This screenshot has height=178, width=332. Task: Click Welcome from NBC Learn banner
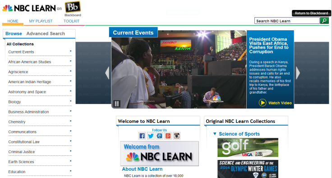point(159,154)
